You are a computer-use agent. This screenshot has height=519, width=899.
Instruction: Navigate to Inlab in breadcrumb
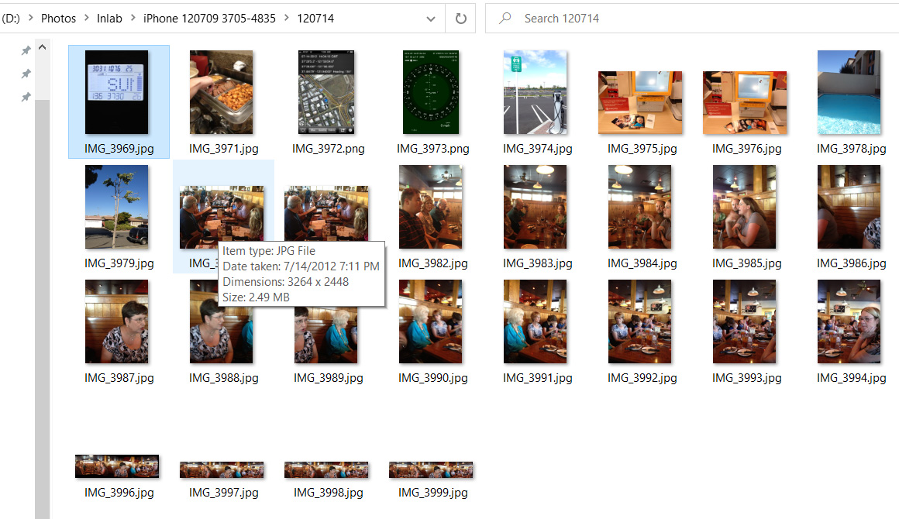tap(109, 19)
